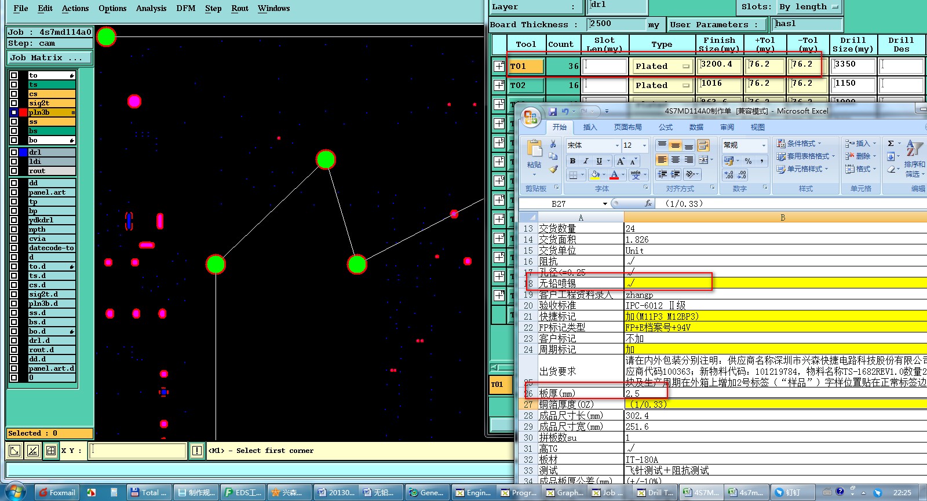Increase font size with the large A icon

coord(621,161)
